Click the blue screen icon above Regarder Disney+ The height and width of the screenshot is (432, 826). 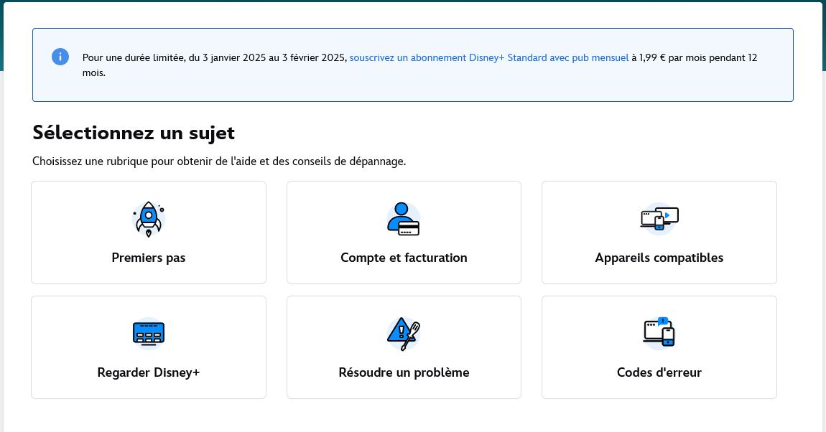(x=149, y=333)
